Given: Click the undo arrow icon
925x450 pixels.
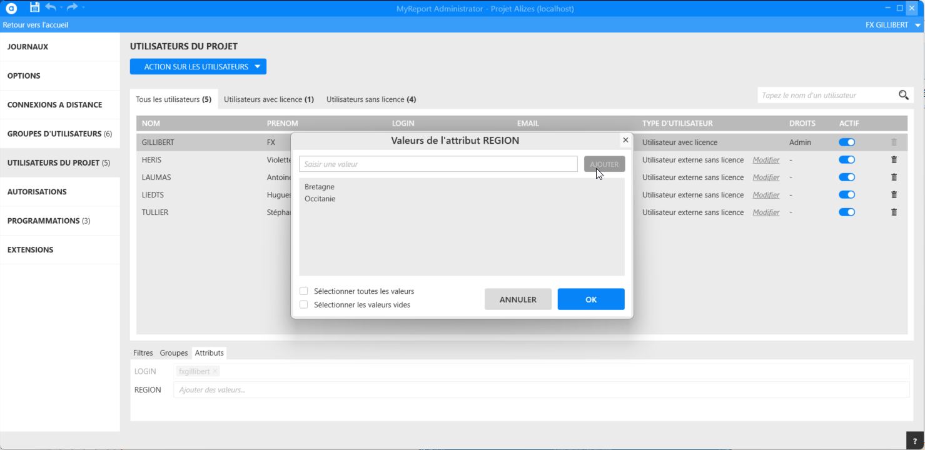Looking at the screenshot, I should pyautogui.click(x=51, y=7).
